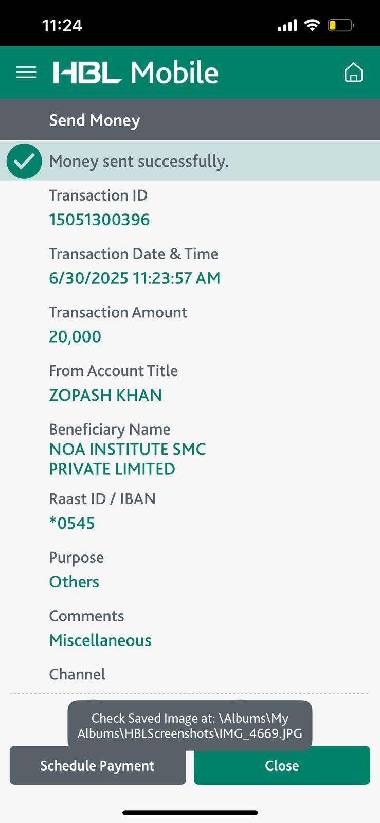This screenshot has height=823, width=380.
Task: Tap the green success checkmark icon
Action: click(24, 162)
